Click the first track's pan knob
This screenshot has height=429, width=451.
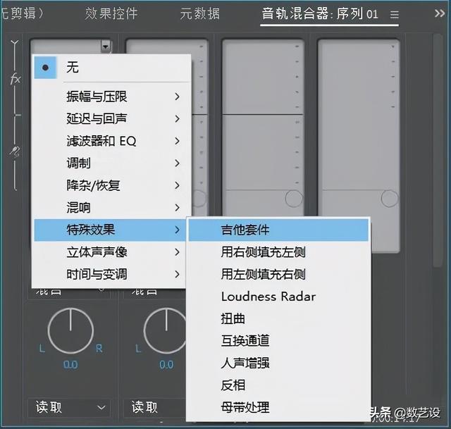pos(70,330)
